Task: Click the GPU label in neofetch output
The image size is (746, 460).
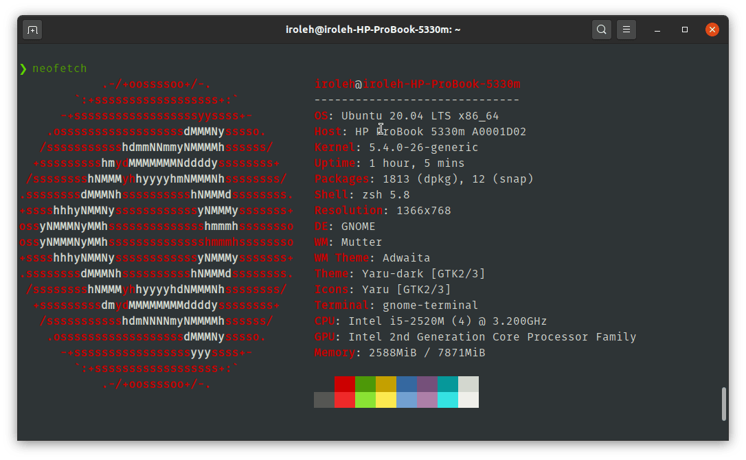Action: click(324, 336)
